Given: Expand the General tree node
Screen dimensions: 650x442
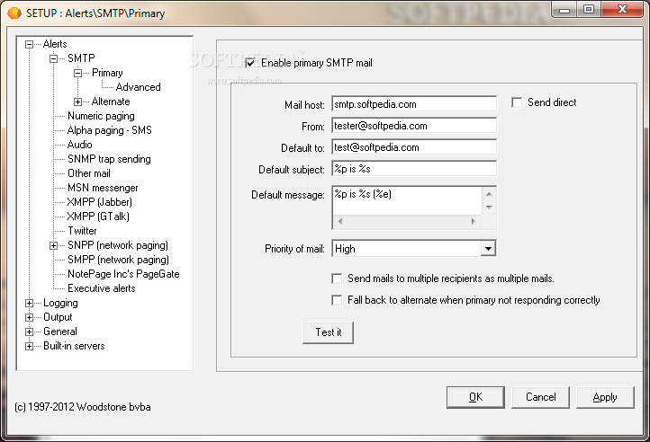Looking at the screenshot, I should point(29,331).
